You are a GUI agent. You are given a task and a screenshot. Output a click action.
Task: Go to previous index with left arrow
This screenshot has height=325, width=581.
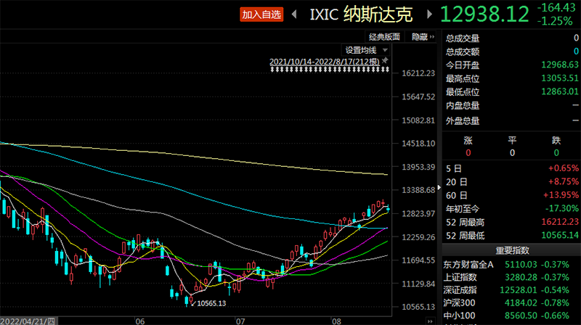(294, 15)
